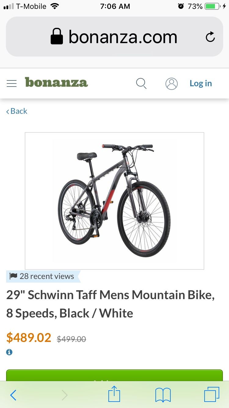This screenshot has height=408, width=229.
Task: Tap the green add button below price
Action: [114, 375]
